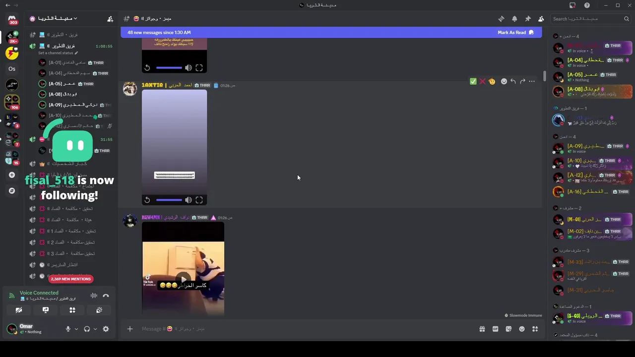Reply to message with the reply arrow
This screenshot has width=635, height=357.
tap(513, 81)
